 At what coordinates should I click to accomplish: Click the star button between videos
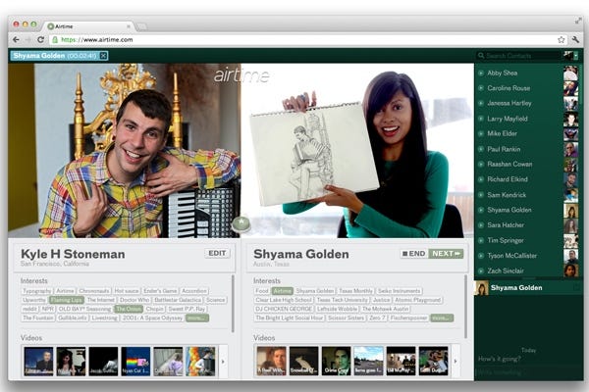coord(241,223)
